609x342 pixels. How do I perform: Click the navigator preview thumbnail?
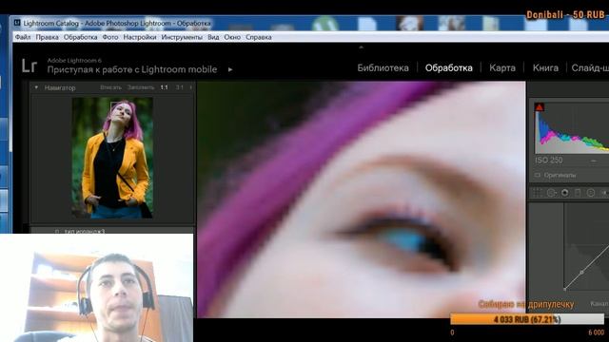point(112,158)
